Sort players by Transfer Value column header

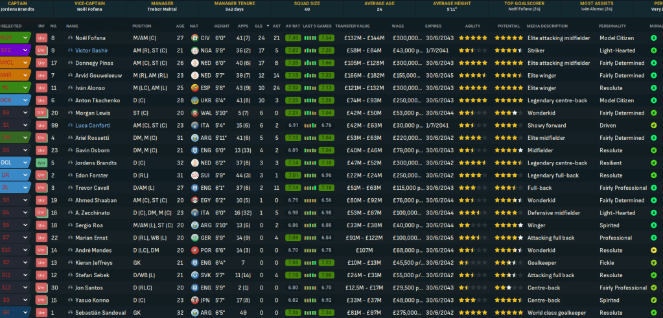pyautogui.click(x=354, y=26)
